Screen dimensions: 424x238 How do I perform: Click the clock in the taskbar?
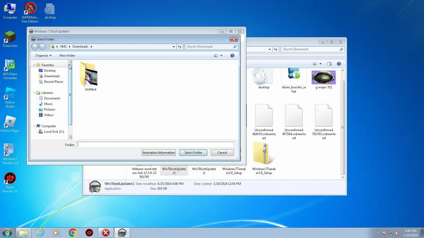pyautogui.click(x=410, y=233)
